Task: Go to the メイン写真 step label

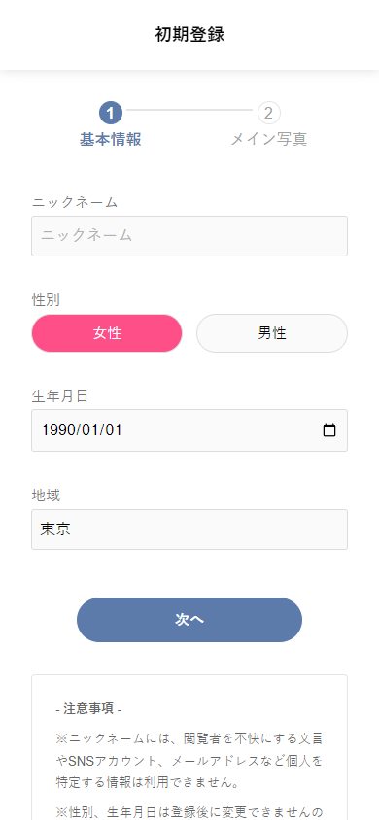Action: pos(268,140)
